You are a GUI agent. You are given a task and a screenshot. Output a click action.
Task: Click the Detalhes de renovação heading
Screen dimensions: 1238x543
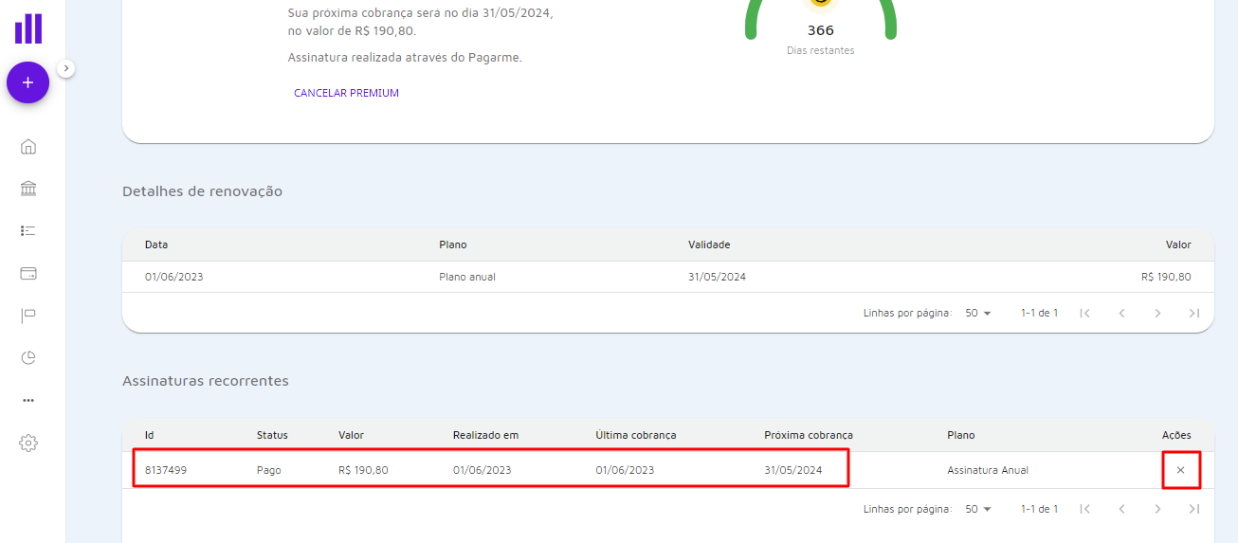202,191
